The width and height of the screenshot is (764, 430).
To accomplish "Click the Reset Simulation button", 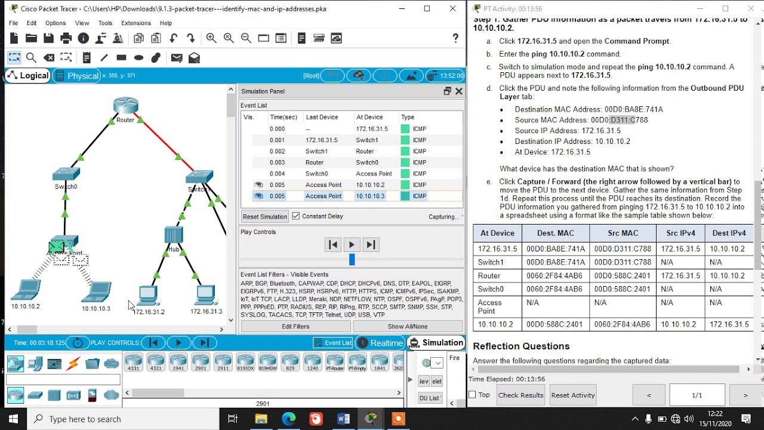I will coord(265,216).
